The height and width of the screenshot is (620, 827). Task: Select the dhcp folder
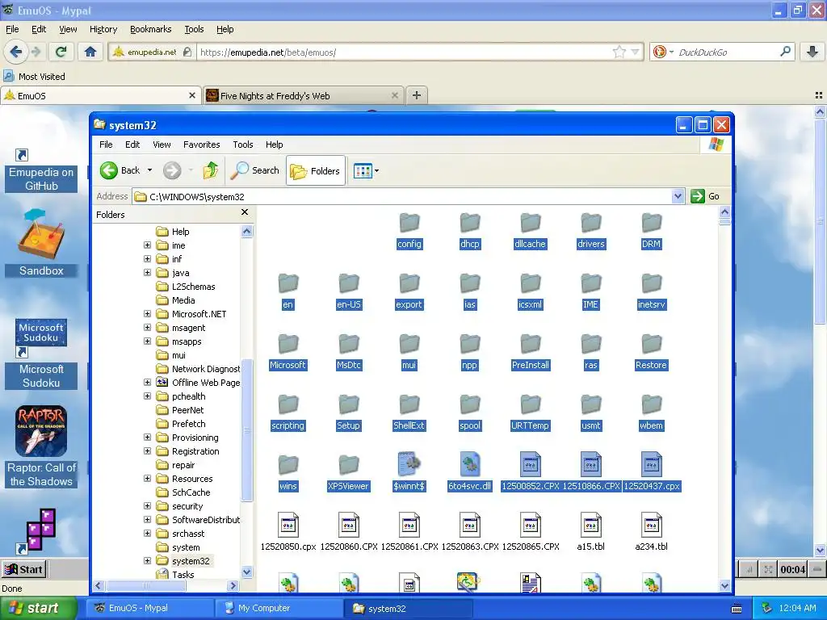tap(470, 231)
